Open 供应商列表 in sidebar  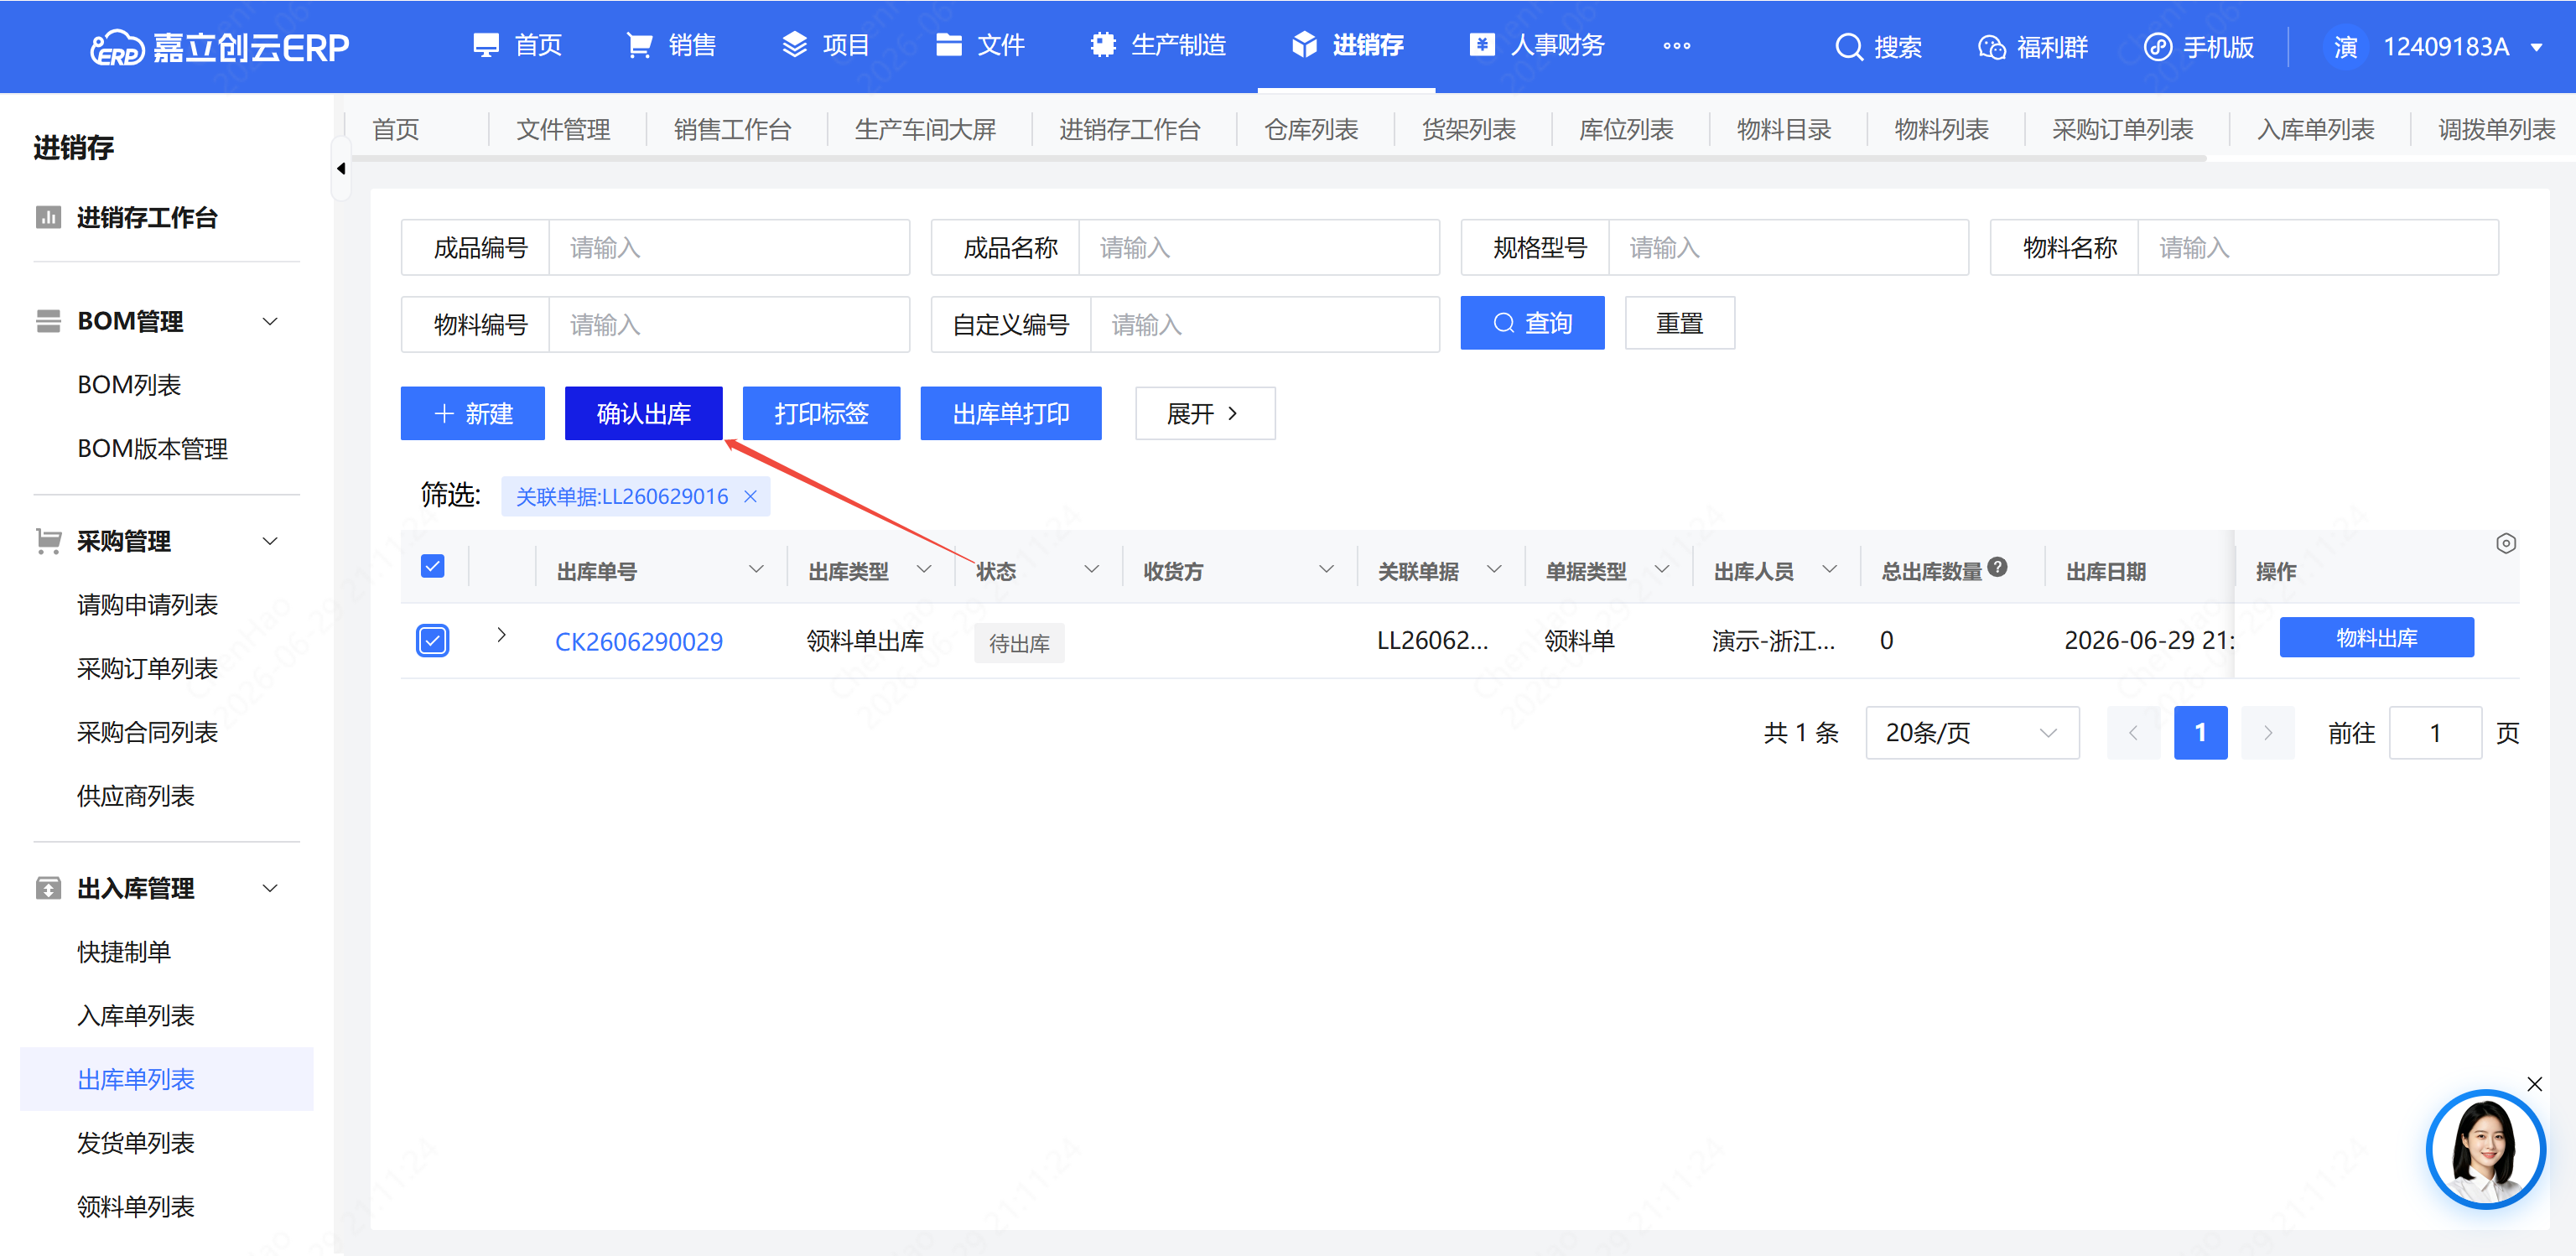(x=135, y=797)
